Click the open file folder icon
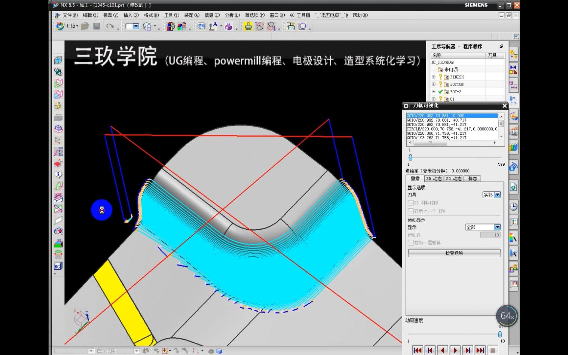 pos(85,26)
